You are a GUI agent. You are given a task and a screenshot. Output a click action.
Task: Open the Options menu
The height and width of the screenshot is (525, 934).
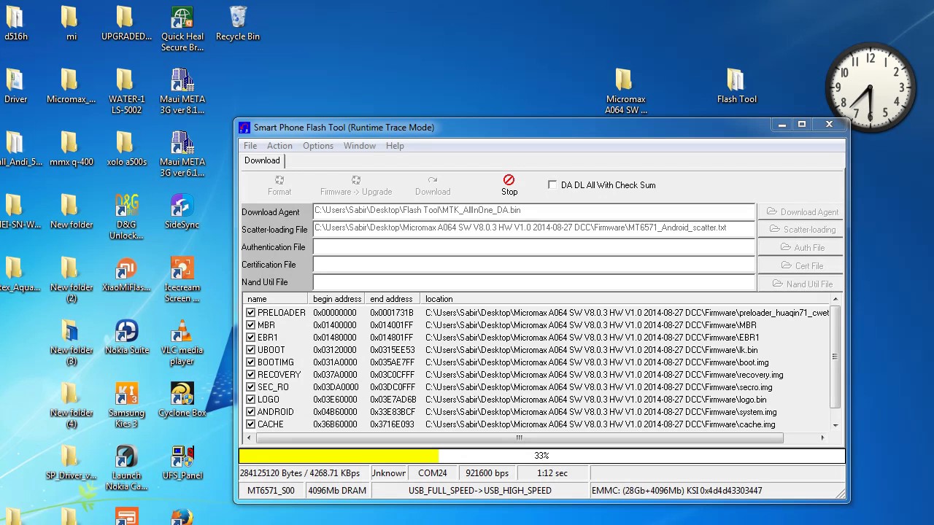(318, 146)
